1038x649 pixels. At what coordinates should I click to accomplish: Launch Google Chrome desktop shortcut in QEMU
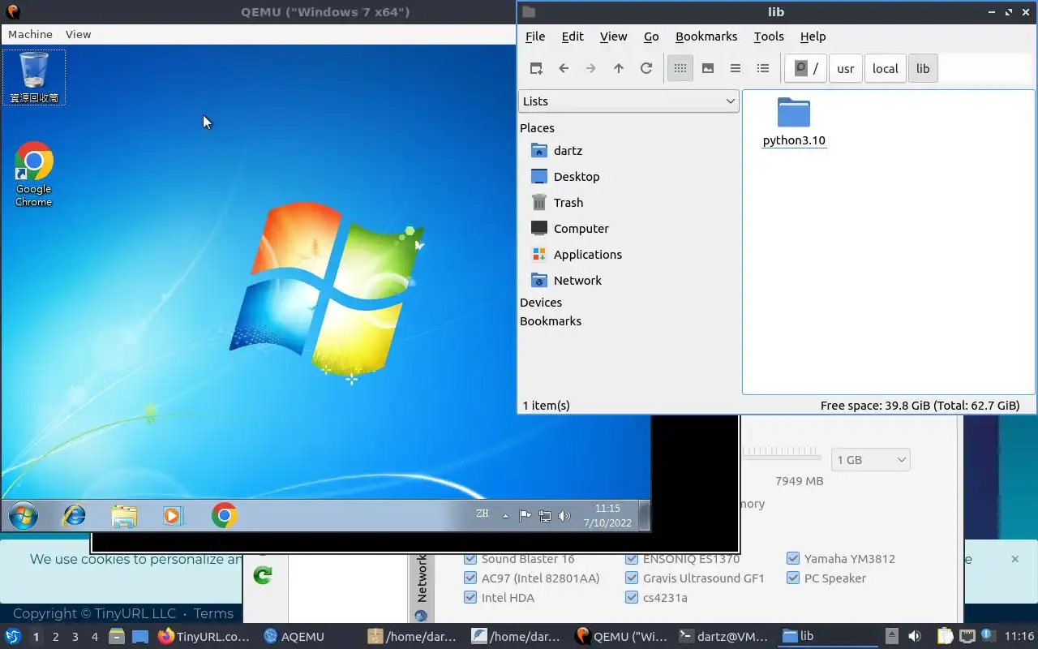pos(34,174)
